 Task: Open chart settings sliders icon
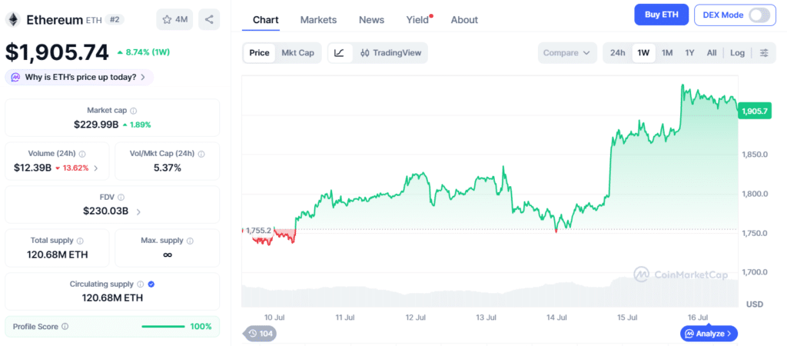tap(764, 53)
